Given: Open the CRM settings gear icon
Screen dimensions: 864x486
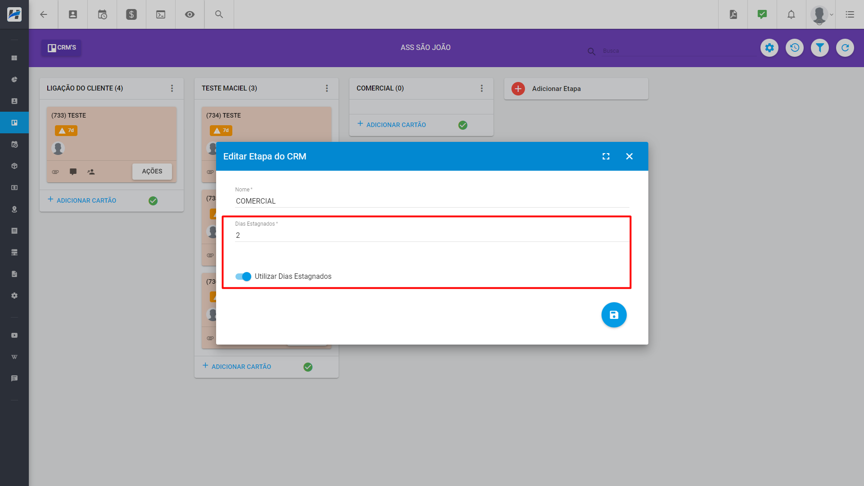Looking at the screenshot, I should click(769, 48).
